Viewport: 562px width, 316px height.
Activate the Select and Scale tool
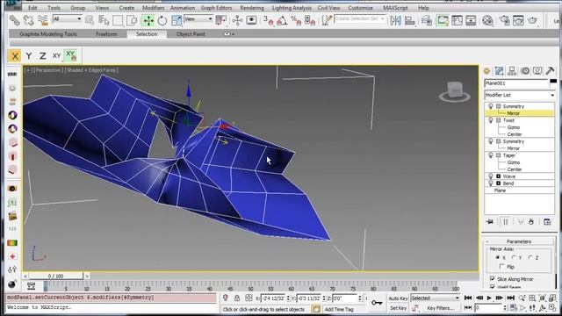point(177,20)
